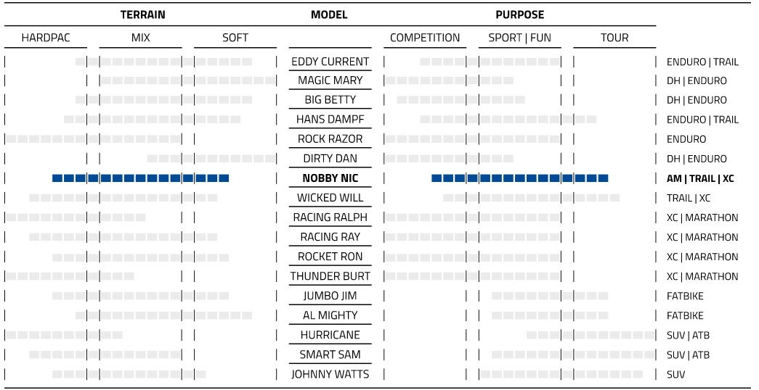This screenshot has width=759, height=390.
Task: Select the HANS DAMPF model
Action: 330,120
